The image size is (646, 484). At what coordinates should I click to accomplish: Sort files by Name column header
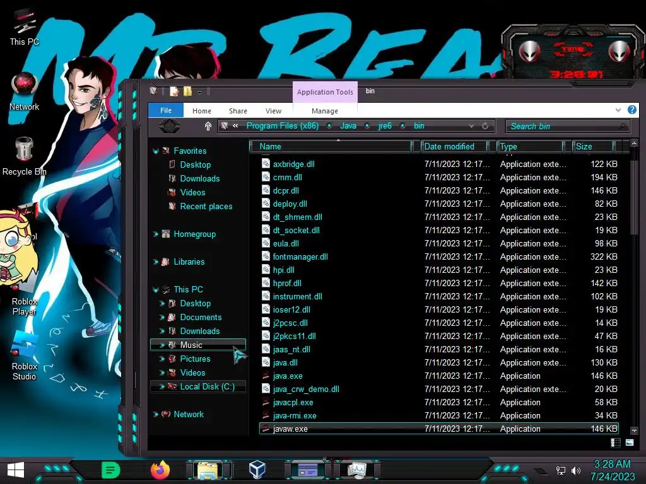click(332, 146)
